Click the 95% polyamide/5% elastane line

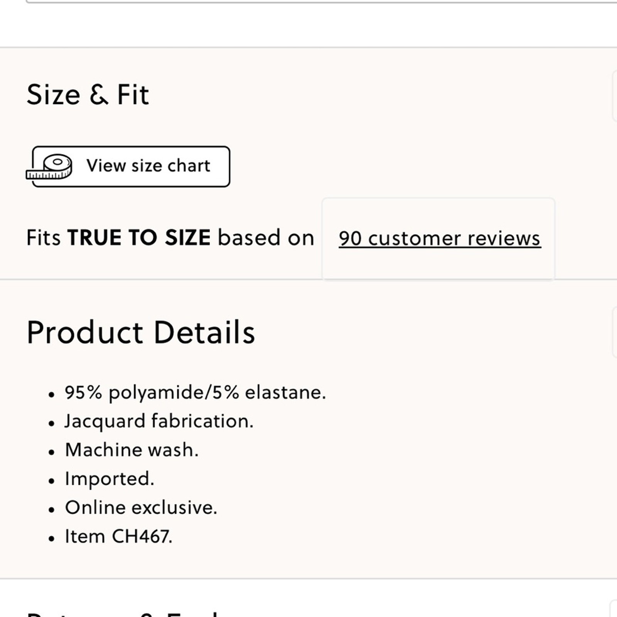pos(195,393)
